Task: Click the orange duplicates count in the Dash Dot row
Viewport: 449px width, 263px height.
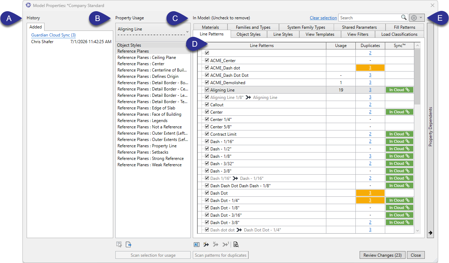Action: pos(370,193)
